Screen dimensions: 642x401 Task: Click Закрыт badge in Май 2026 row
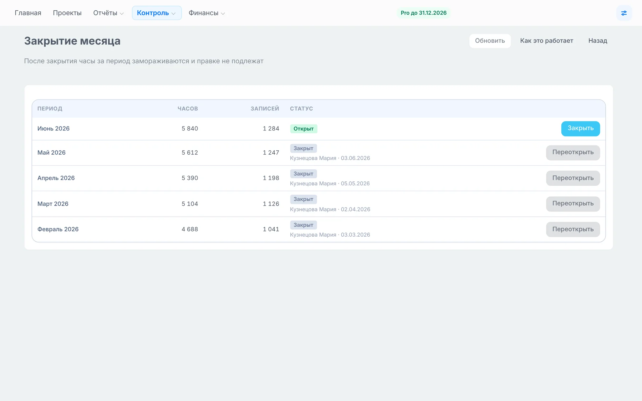coord(303,148)
